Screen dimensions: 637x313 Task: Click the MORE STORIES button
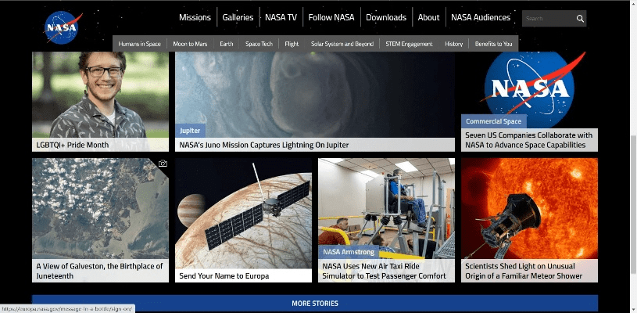click(x=315, y=304)
